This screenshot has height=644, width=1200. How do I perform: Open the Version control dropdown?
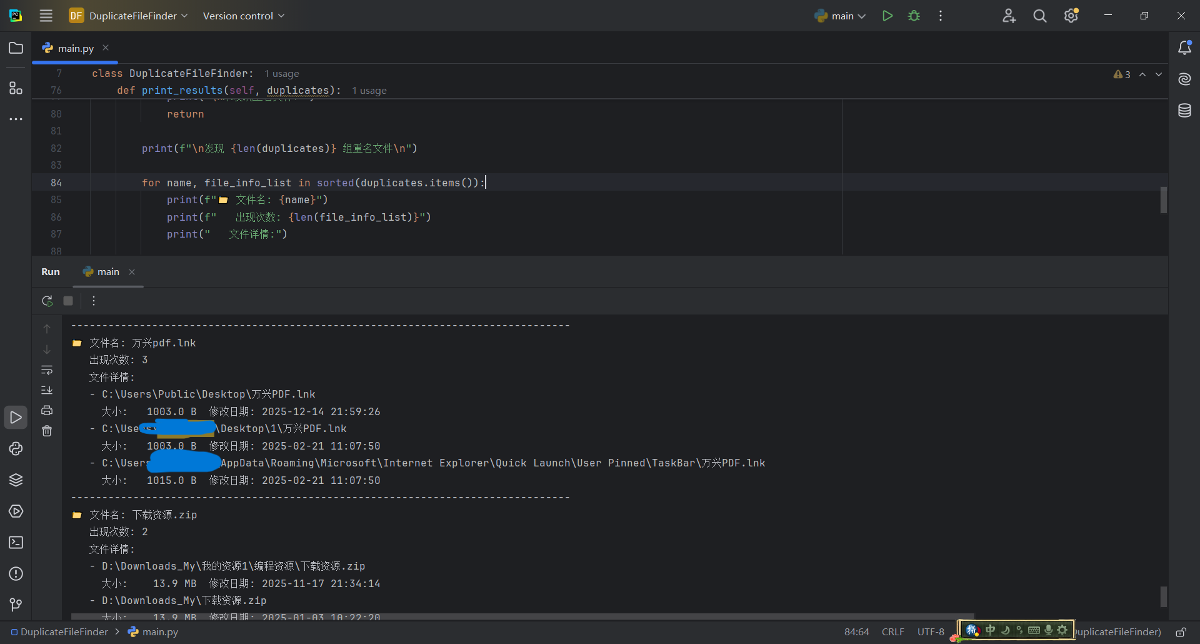[243, 16]
